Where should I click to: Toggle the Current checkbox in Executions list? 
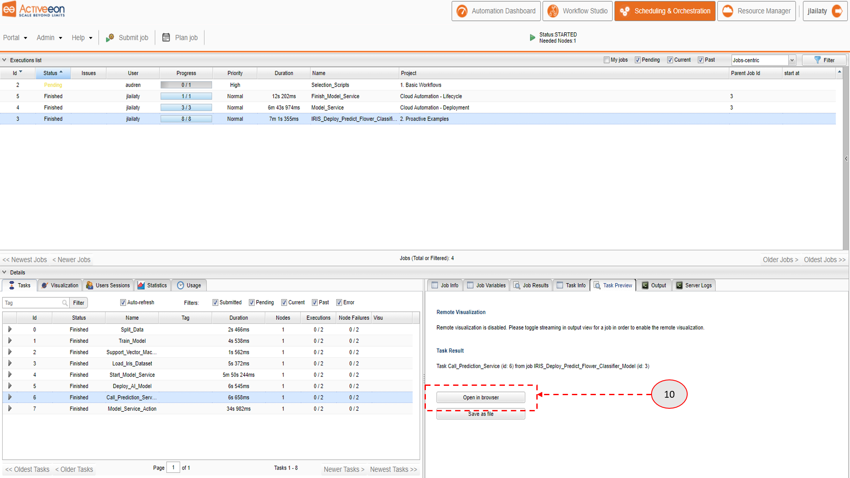click(x=670, y=60)
